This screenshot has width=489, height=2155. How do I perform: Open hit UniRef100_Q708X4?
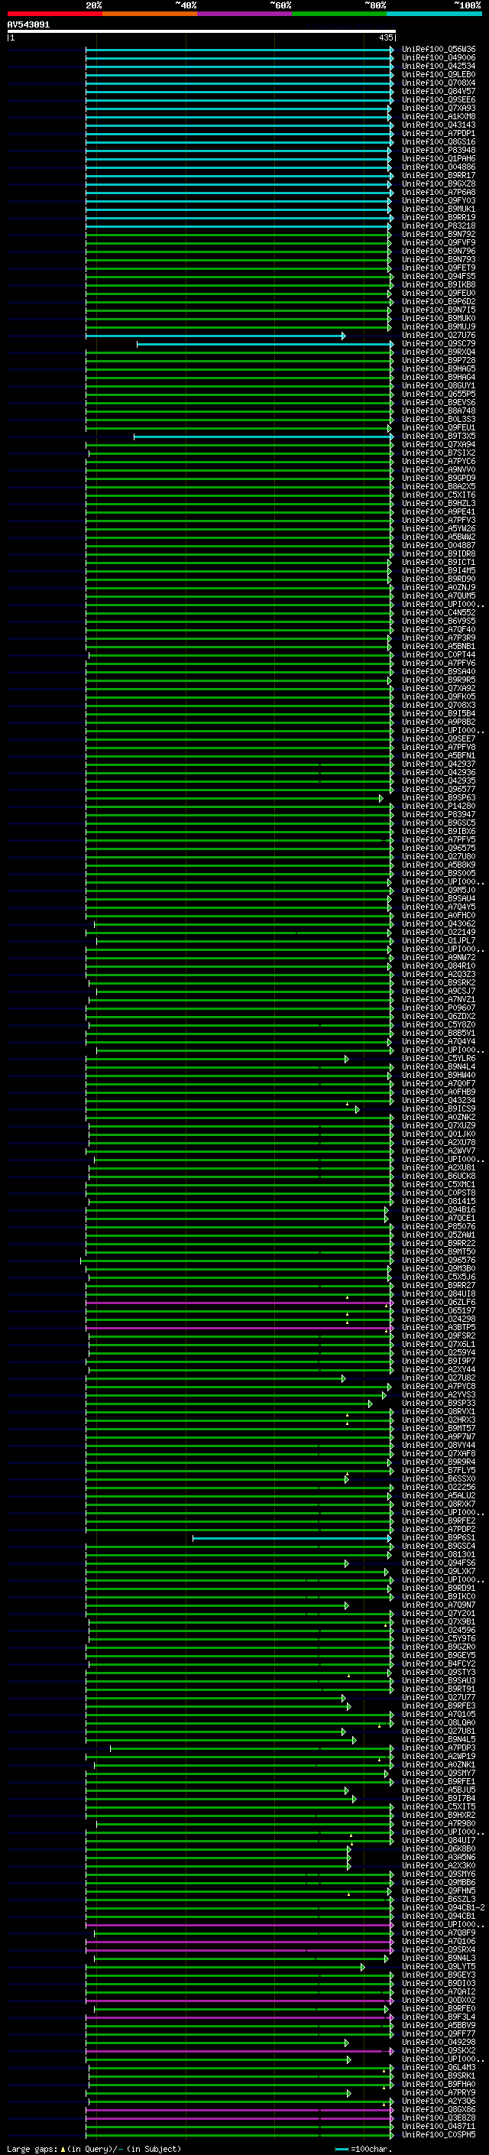tap(439, 83)
